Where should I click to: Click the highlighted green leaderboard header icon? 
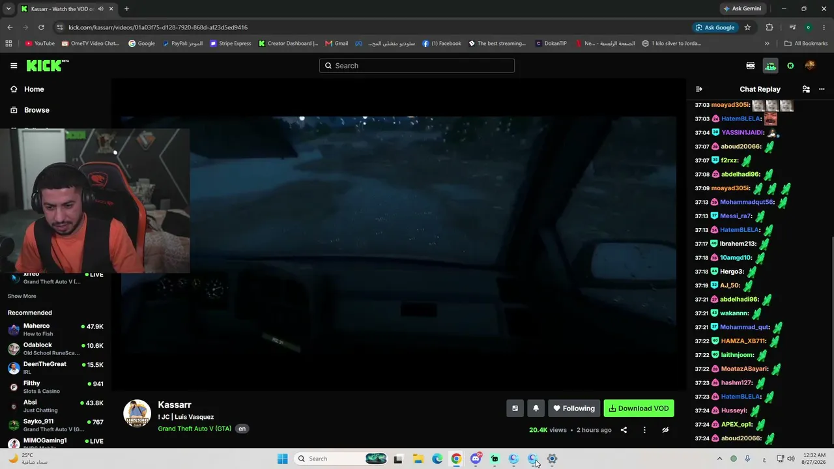click(771, 66)
